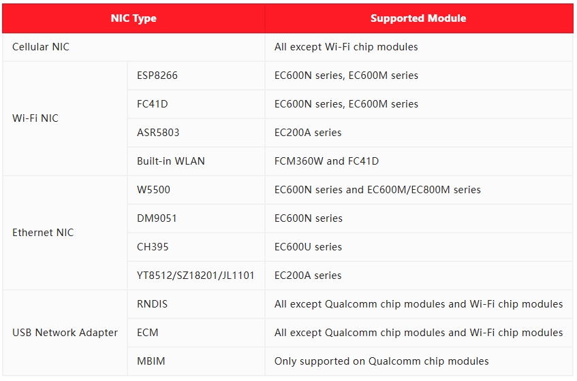Click the ESP8266 cell

pyautogui.click(x=157, y=76)
